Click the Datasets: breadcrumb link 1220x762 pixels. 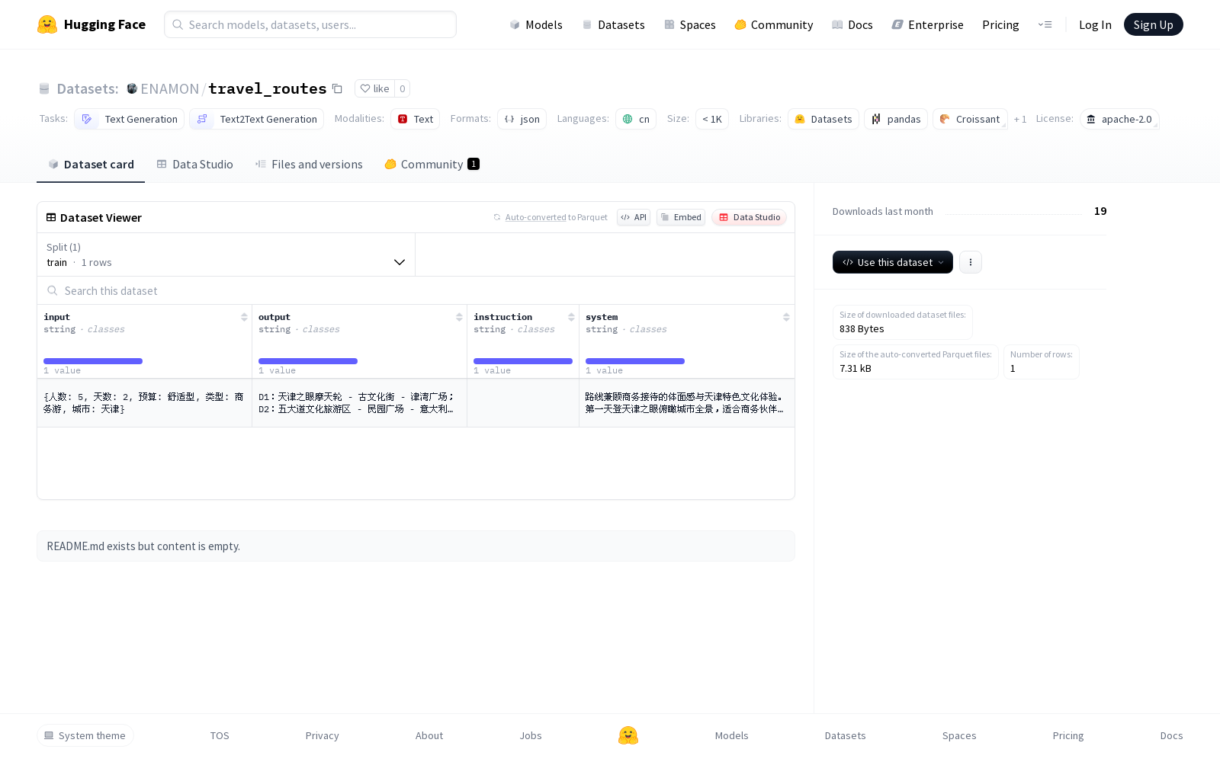pos(87,88)
